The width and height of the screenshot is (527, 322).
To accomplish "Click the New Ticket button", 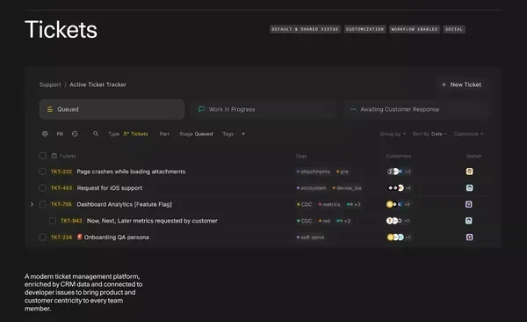I will pyautogui.click(x=461, y=84).
